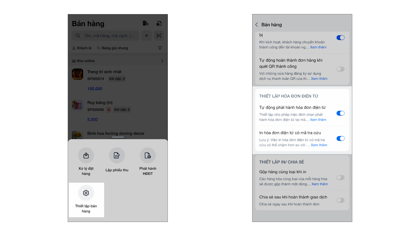Open the e-invoice document icon in the sales header
420x236 pixels.
click(145, 23)
